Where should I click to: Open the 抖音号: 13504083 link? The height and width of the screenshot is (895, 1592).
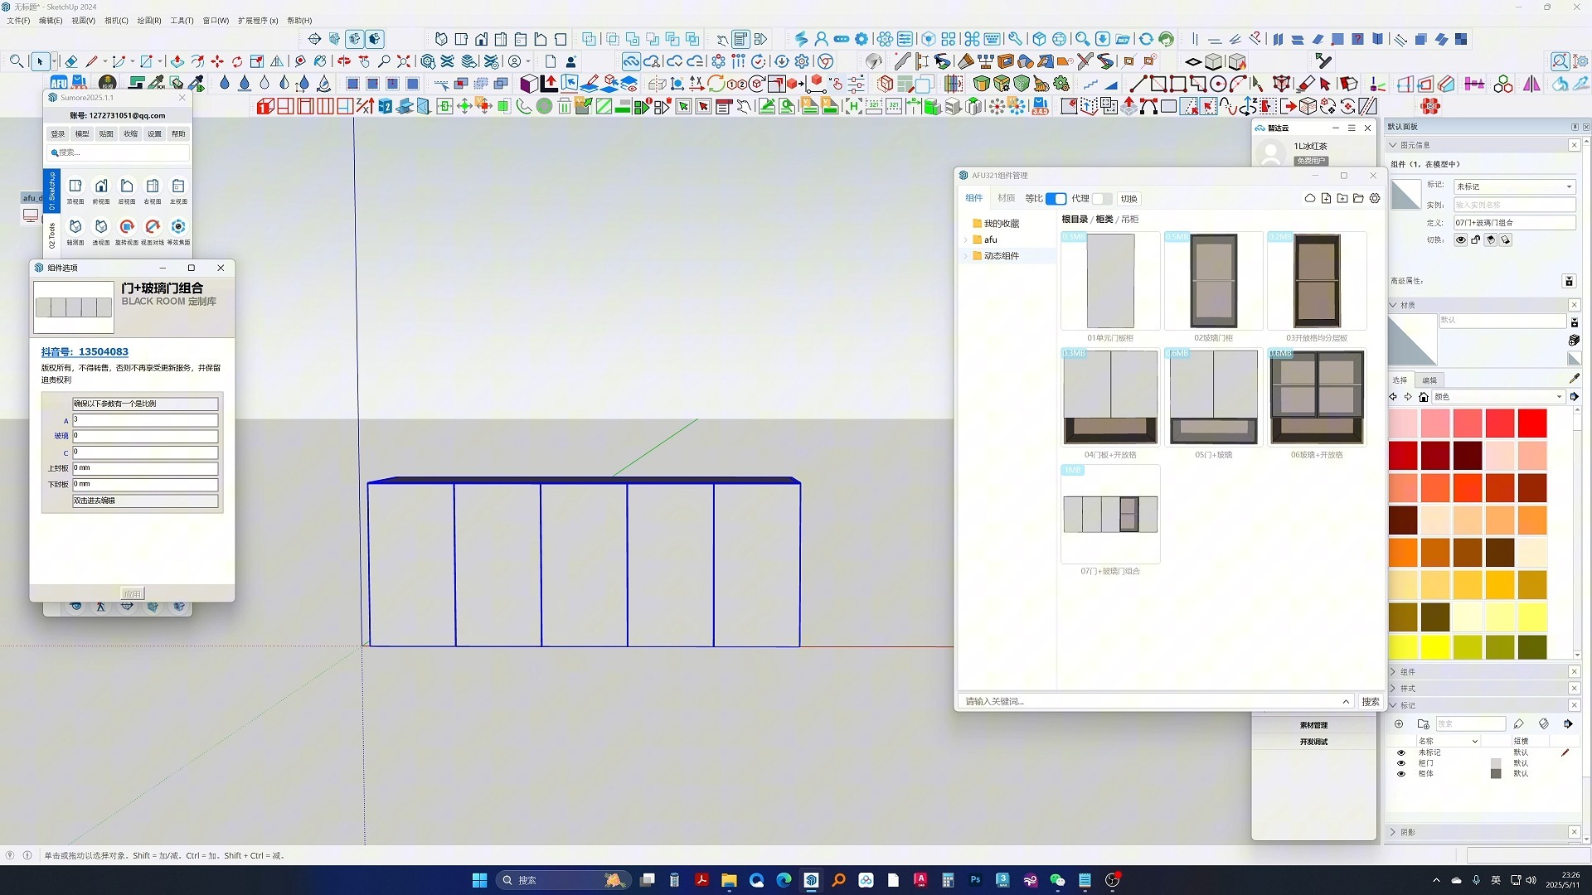click(x=85, y=352)
